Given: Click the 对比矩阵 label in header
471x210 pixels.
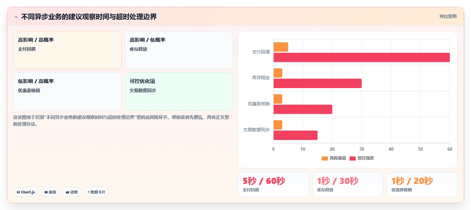Looking at the screenshot, I should (448, 16).
